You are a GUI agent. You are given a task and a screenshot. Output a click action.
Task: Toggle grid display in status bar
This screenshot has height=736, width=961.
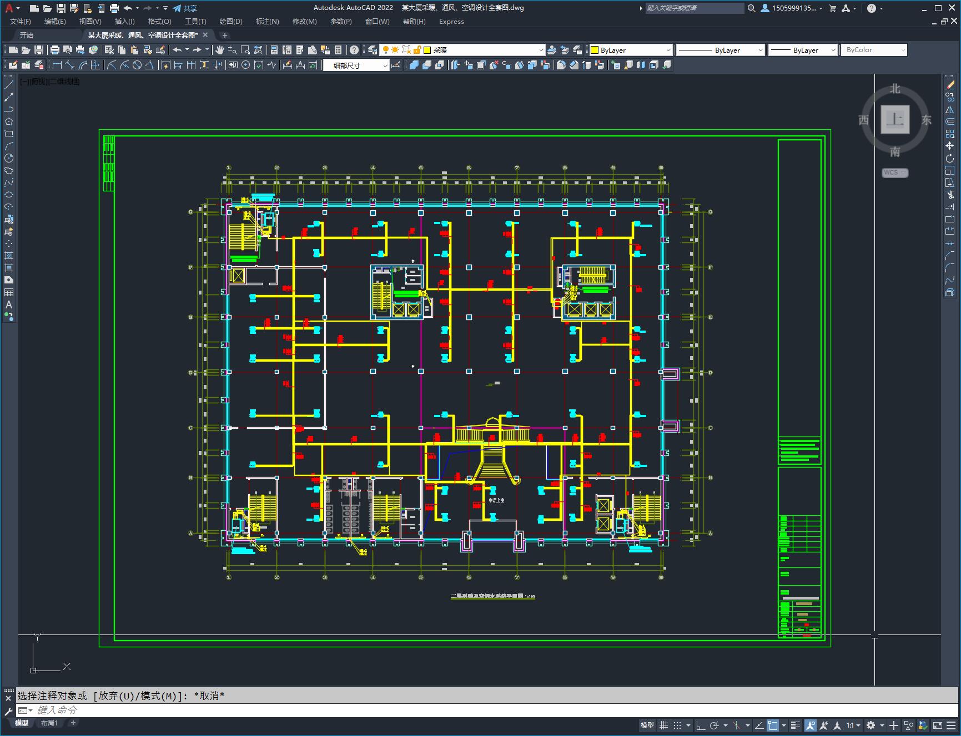point(663,725)
